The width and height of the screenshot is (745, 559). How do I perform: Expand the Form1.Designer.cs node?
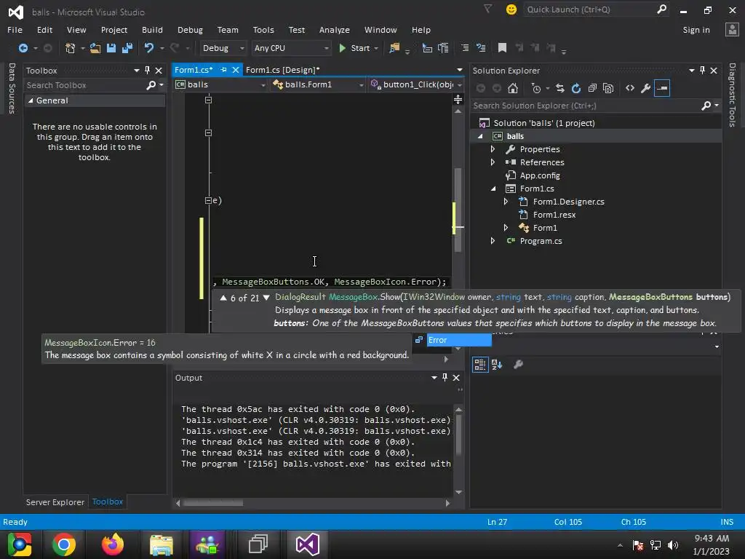tap(506, 202)
